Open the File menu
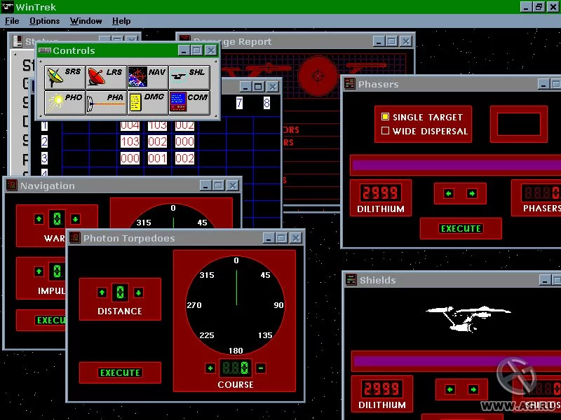The image size is (561, 420). [x=12, y=21]
